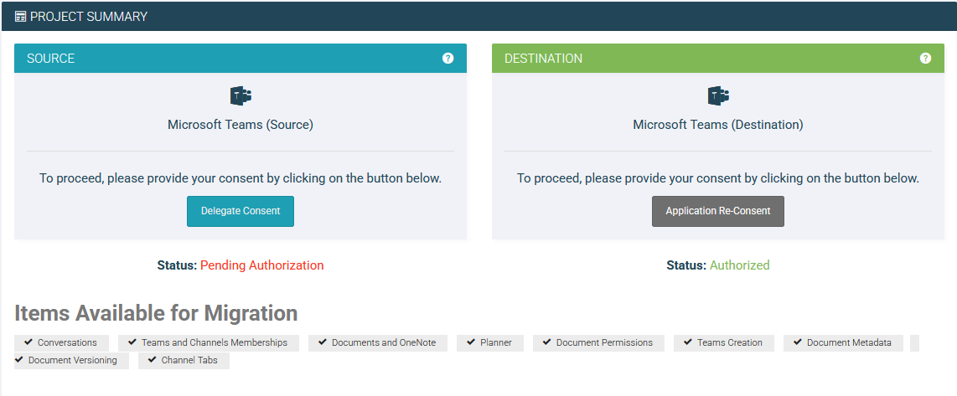Click the Authorized status text

coord(739,265)
